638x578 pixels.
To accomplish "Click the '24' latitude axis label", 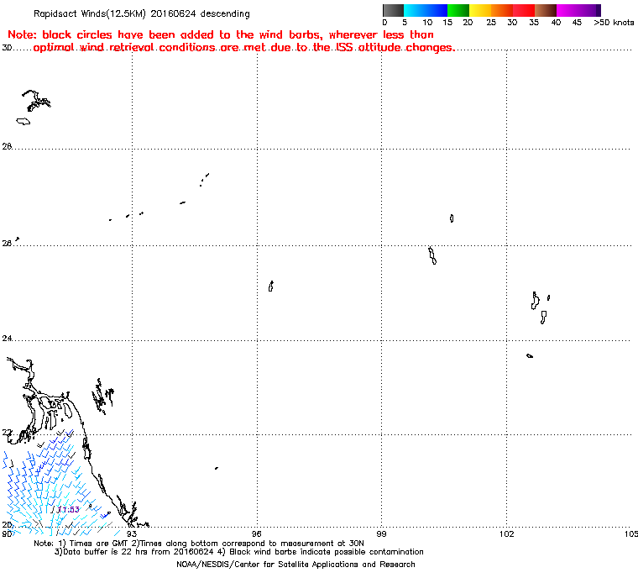I will click(7, 339).
